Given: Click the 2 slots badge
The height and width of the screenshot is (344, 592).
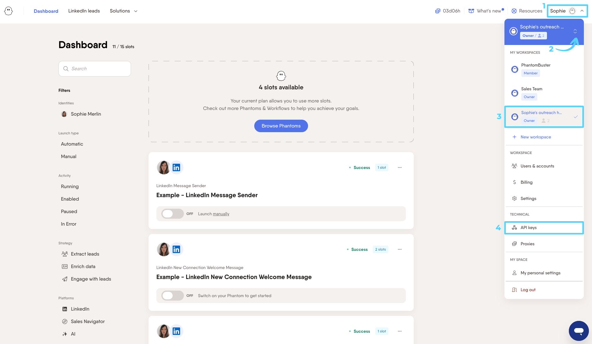Looking at the screenshot, I should (x=381, y=249).
